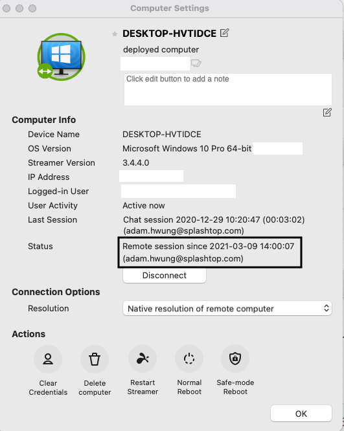Toggle the favorite star beside computer name
This screenshot has width=344, height=431.
coord(115,34)
